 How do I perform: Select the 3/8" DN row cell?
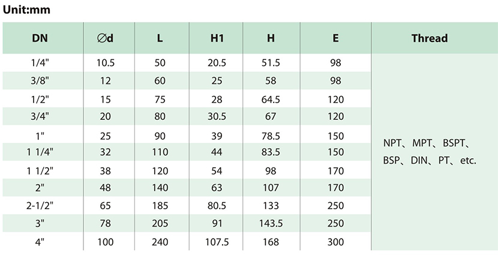pos(40,80)
